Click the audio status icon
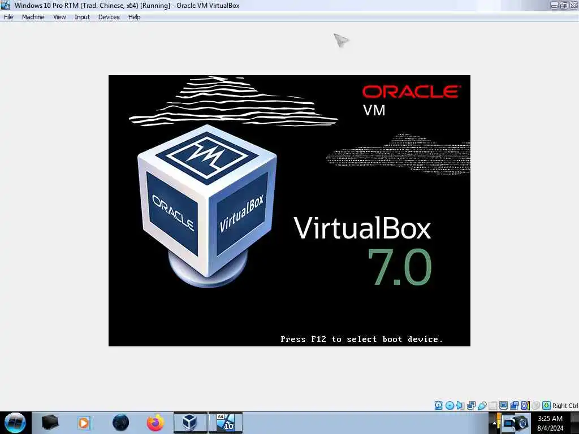Image resolution: width=579 pixels, height=434 pixels. (460, 406)
